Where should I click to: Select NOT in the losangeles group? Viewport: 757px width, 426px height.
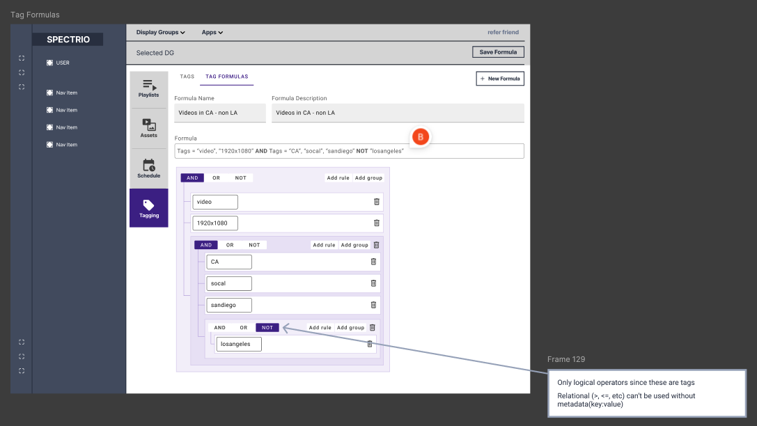coord(267,328)
